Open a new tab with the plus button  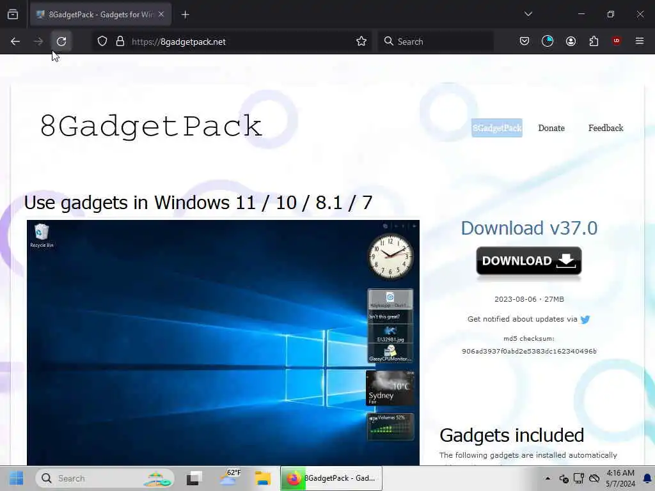tap(185, 15)
